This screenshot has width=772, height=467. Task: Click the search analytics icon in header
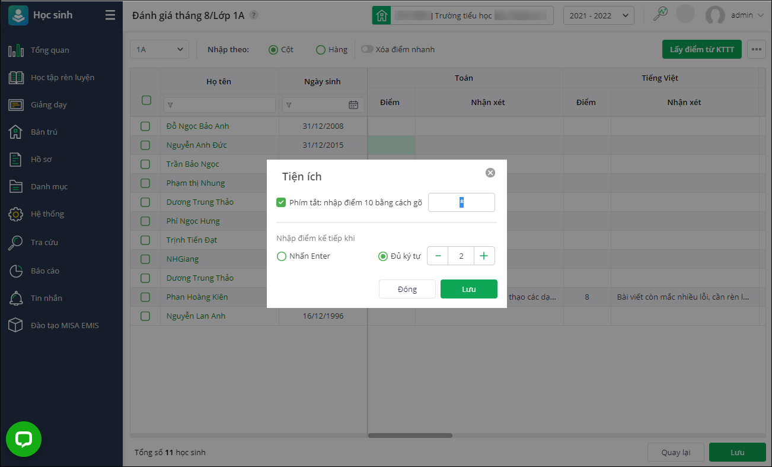660,15
